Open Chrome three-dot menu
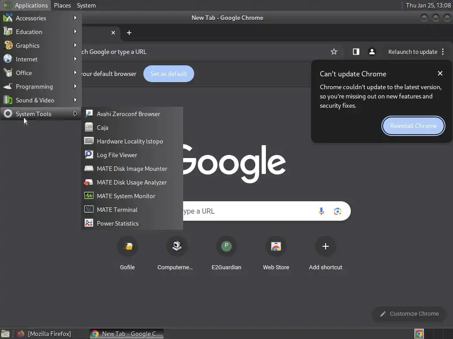The image size is (453, 339). pyautogui.click(x=443, y=52)
